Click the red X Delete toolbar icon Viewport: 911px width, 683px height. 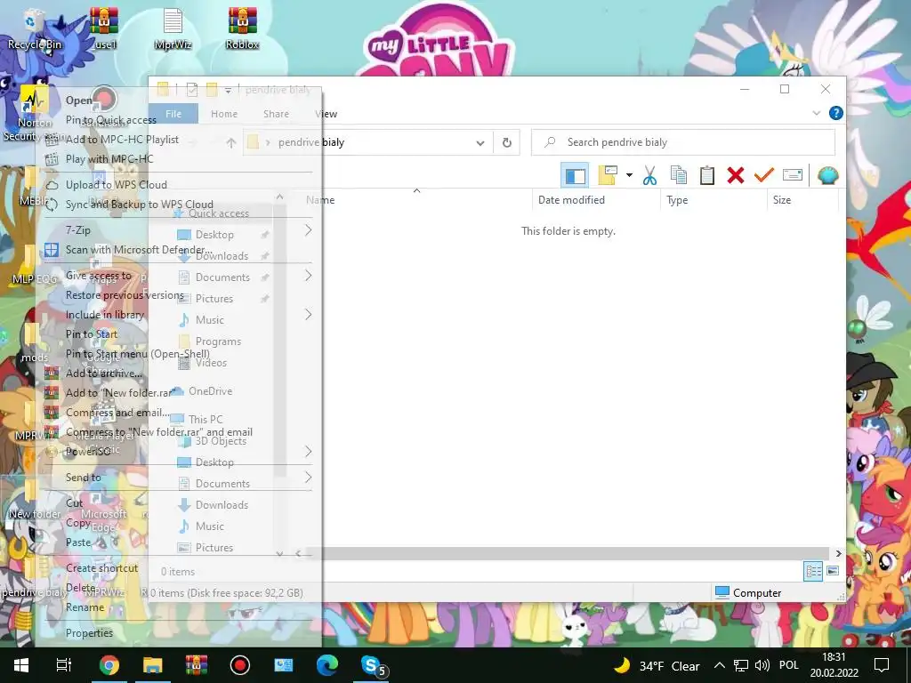pos(736,175)
